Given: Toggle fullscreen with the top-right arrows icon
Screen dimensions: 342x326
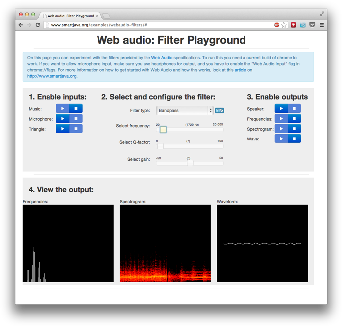Looking at the screenshot, I should pyautogui.click(x=322, y=14).
